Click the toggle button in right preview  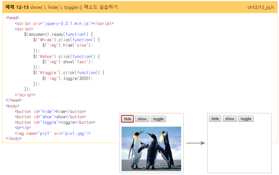point(246,119)
